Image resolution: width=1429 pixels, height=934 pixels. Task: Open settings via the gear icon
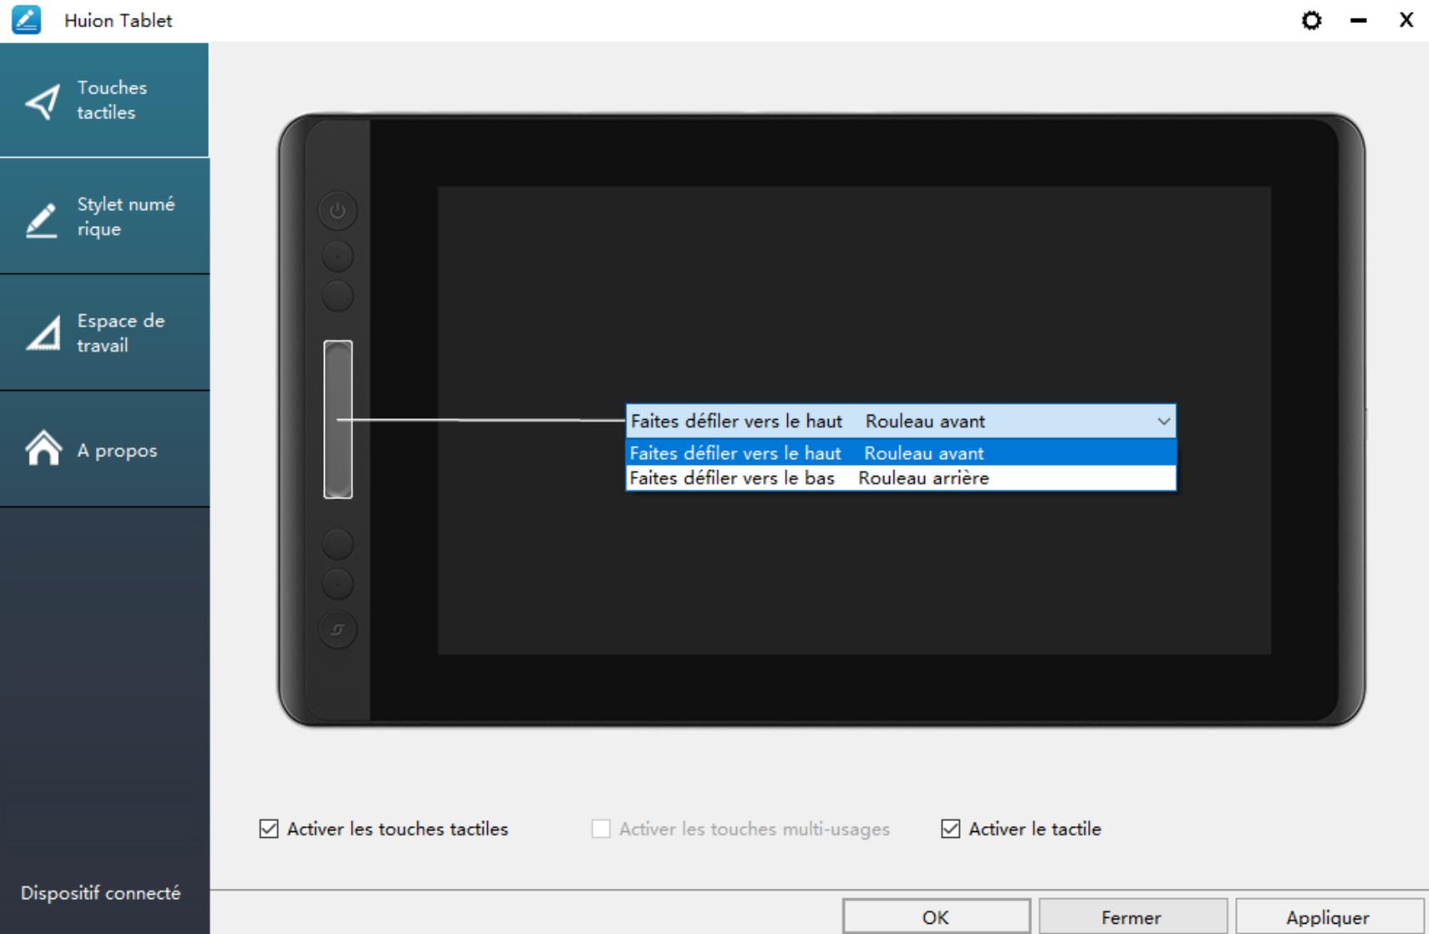click(x=1312, y=20)
